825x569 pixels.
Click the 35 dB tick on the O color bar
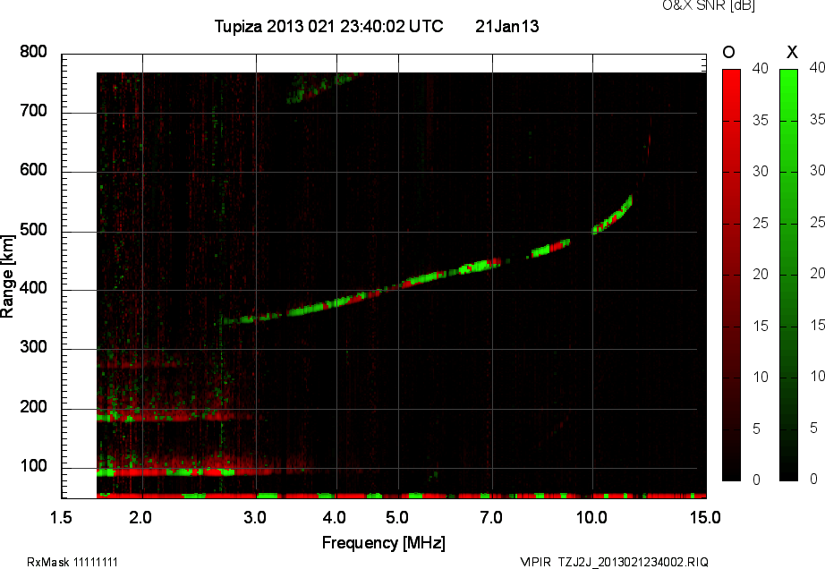[x=761, y=121]
